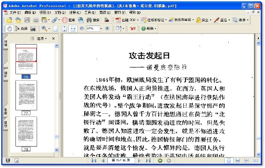
Task: Open the 帮助 help toolbar dropdown
Action: [x=155, y=29]
